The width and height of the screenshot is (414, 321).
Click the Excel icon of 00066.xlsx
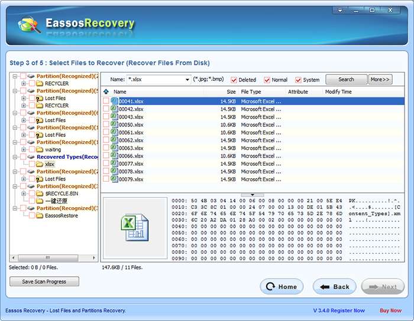tap(114, 156)
